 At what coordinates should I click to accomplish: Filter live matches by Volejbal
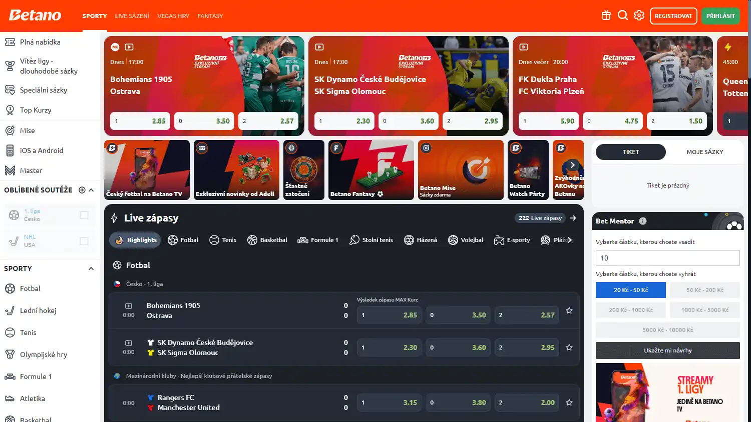(466, 240)
